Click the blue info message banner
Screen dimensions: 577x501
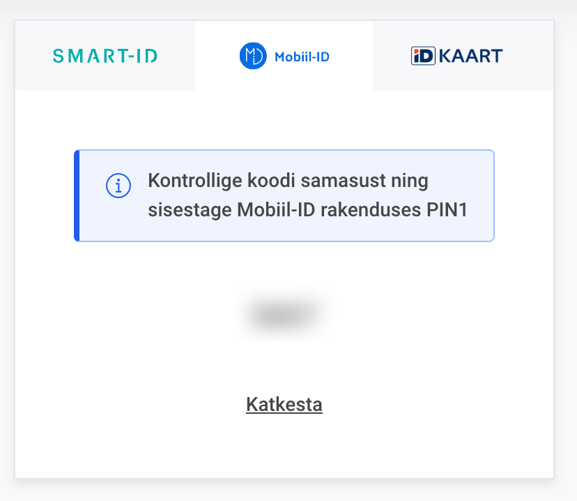point(284,195)
